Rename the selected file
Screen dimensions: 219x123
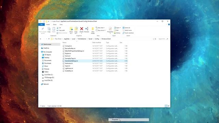tap(87, 30)
